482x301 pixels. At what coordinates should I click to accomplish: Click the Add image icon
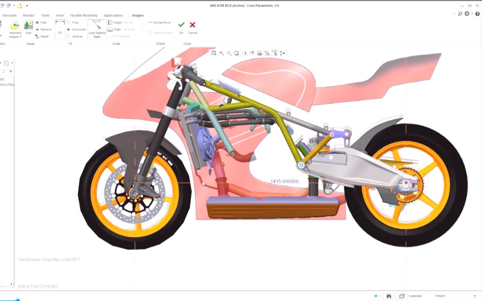click(x=28, y=25)
